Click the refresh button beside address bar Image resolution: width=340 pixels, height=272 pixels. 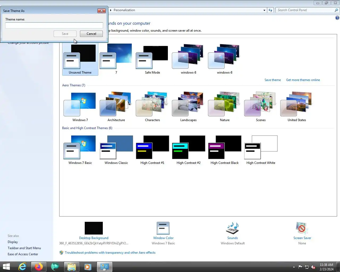click(270, 10)
